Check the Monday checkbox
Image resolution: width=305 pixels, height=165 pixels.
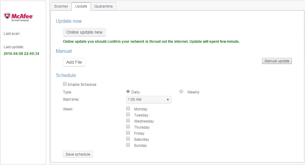tap(128, 108)
